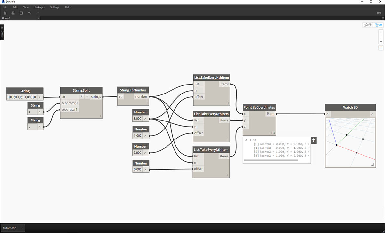Open the Packages menu

coord(39,7)
